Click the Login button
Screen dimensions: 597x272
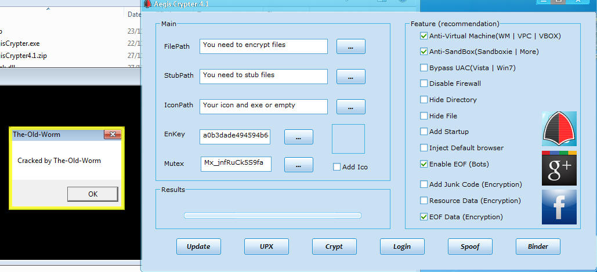tap(402, 246)
